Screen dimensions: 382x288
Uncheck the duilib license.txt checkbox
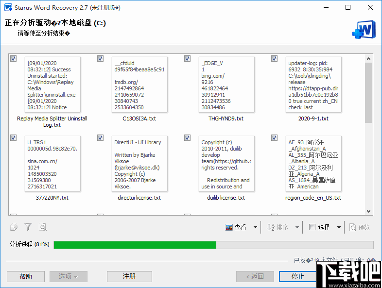(x=187, y=137)
